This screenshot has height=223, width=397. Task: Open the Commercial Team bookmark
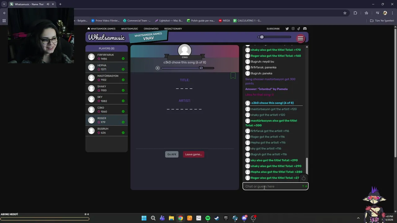click(x=137, y=21)
